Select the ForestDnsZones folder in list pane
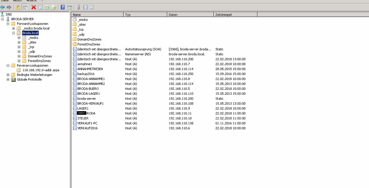 click(x=89, y=44)
